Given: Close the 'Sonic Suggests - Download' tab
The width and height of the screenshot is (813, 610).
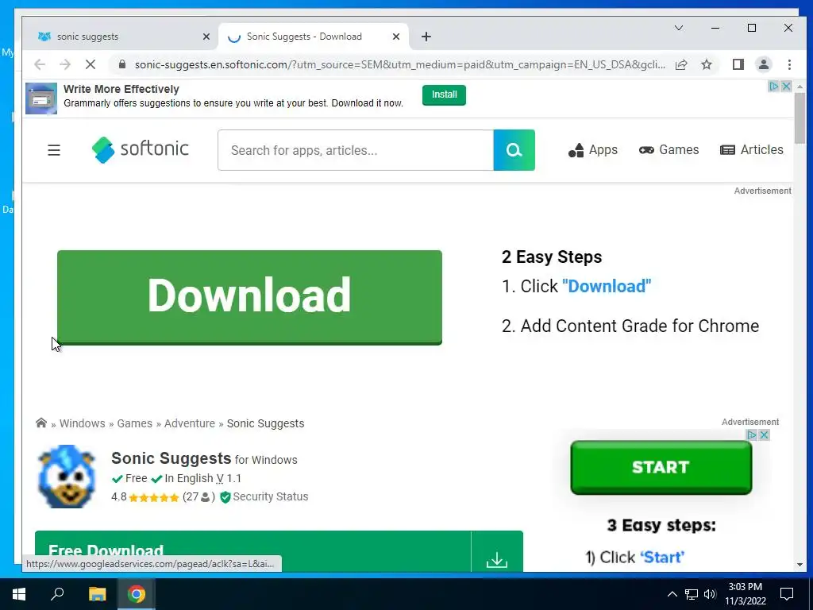Looking at the screenshot, I should [x=395, y=37].
